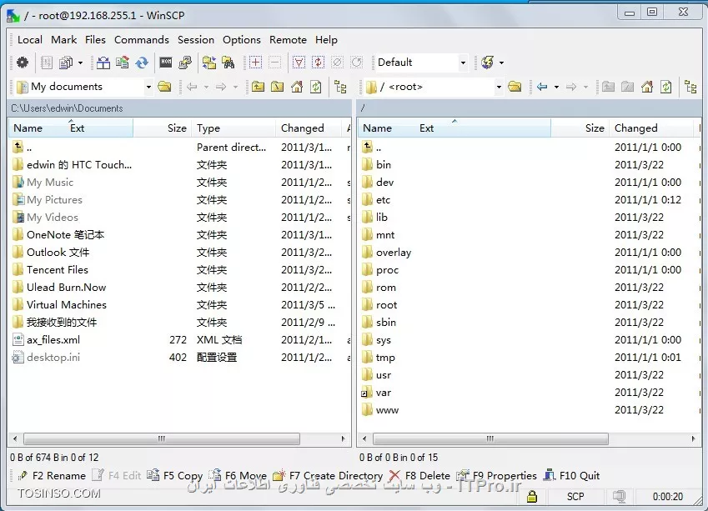Sort local panel by Name column header
708x511 pixels.
[x=28, y=128]
